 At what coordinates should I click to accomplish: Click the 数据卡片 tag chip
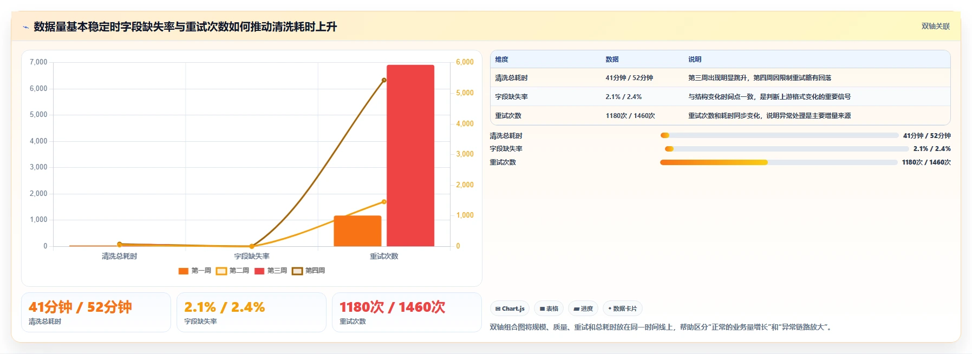pyautogui.click(x=622, y=309)
